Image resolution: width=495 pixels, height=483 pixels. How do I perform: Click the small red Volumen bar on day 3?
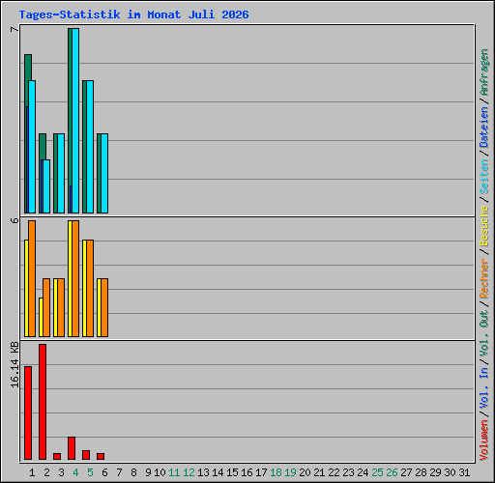57,456
